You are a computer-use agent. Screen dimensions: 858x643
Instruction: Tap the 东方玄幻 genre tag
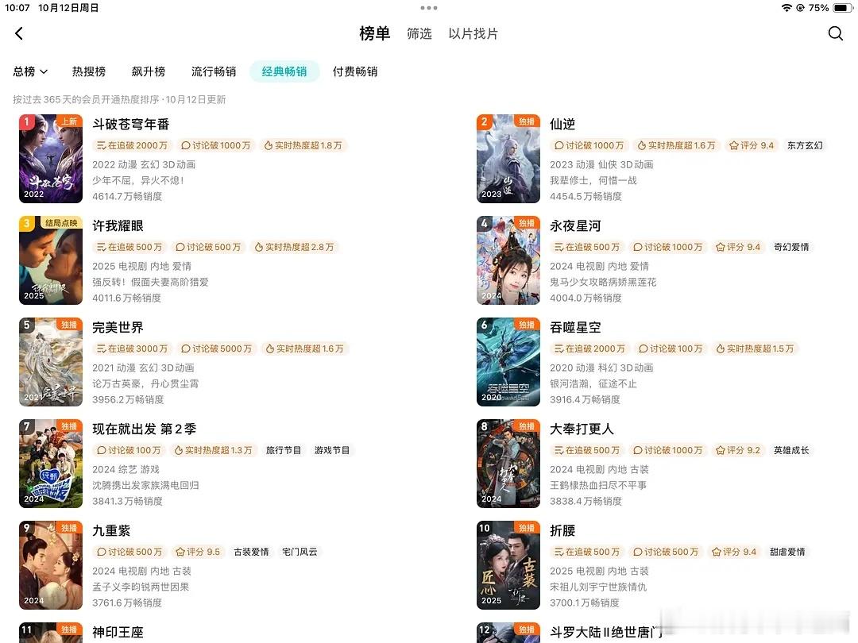tap(804, 145)
